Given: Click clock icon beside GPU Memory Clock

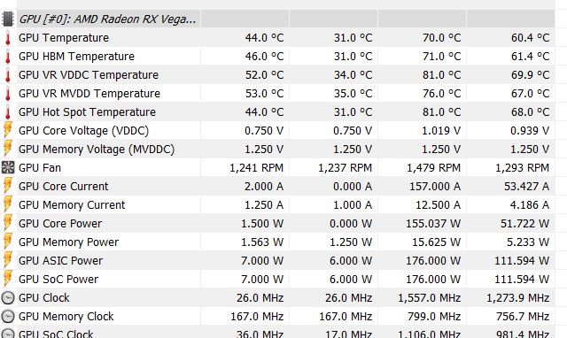Looking at the screenshot, I should 8,317.
